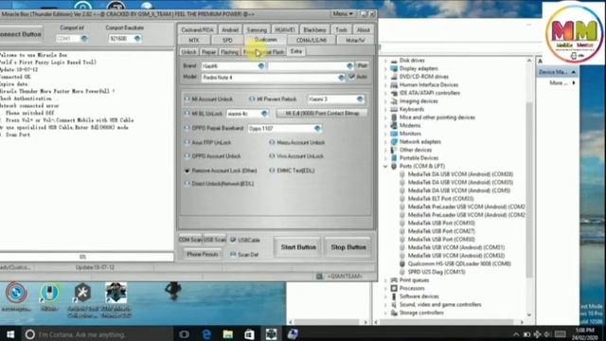The image size is (606, 341).
Task: Expand the Human Interface Devices node
Action: [385, 85]
